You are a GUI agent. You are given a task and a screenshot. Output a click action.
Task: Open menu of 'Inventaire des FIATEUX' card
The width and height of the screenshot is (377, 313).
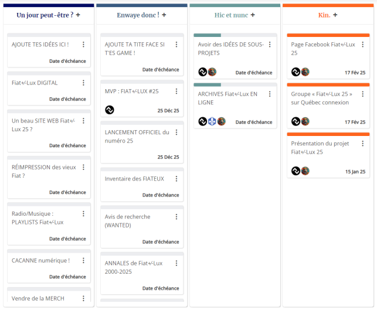point(176,179)
